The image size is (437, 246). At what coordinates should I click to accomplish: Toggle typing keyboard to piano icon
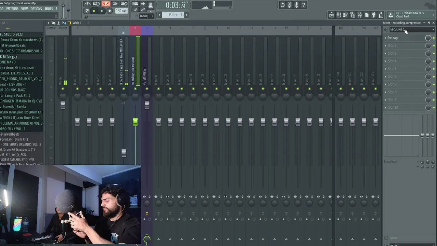tap(135, 4)
